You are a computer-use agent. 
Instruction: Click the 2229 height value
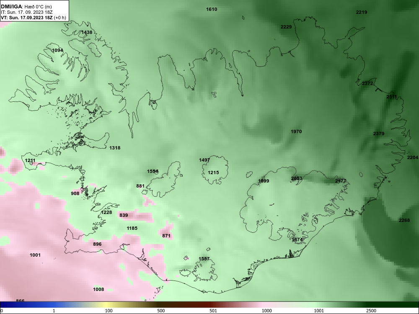point(286,27)
